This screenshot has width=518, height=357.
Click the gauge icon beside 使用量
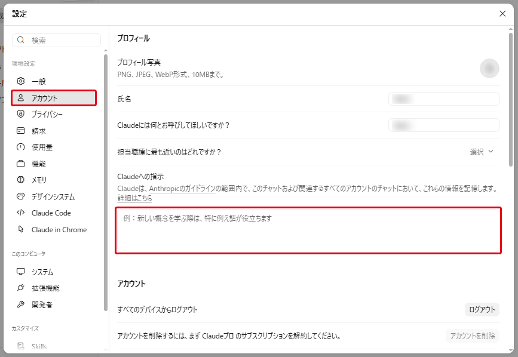(x=21, y=147)
